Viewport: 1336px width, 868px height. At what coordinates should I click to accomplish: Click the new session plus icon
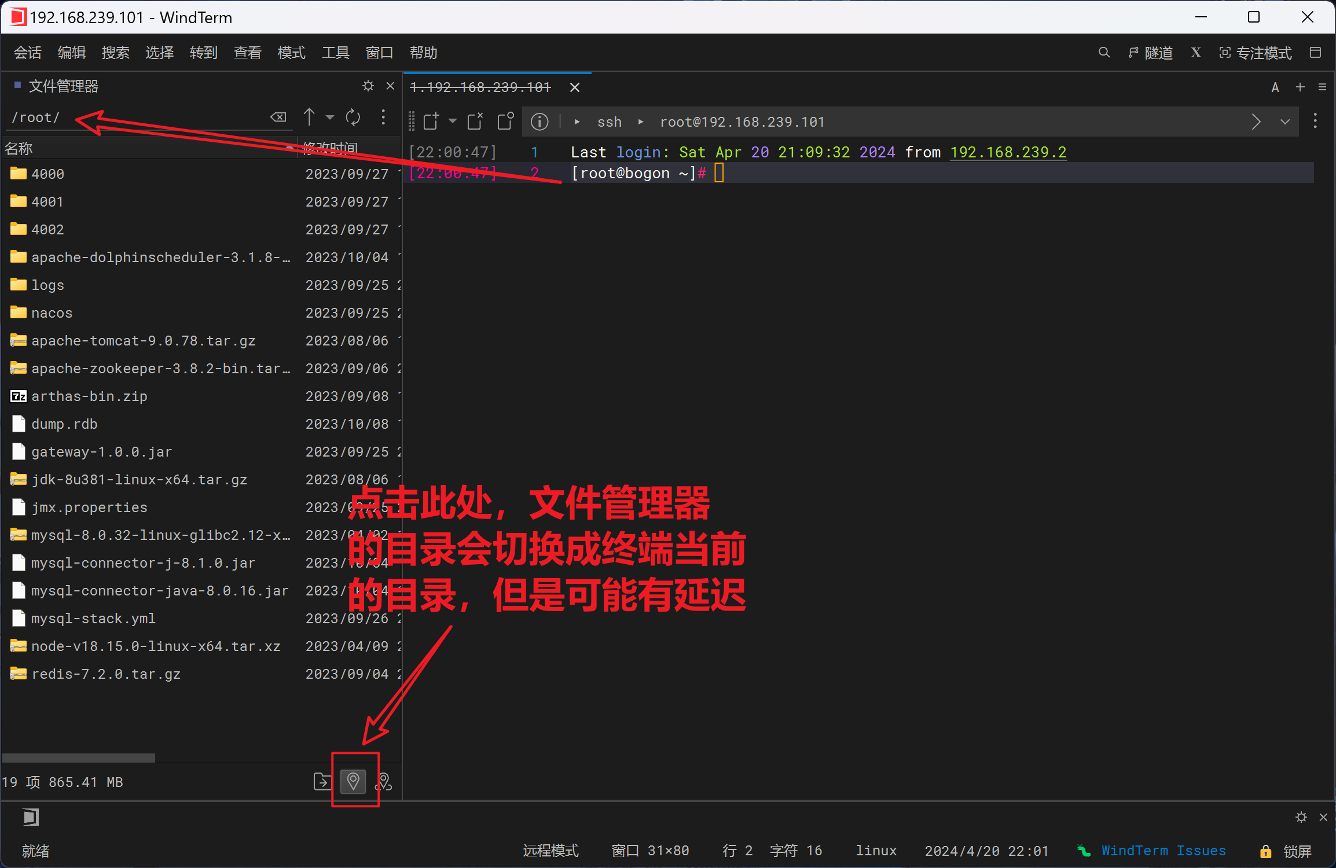[1300, 87]
